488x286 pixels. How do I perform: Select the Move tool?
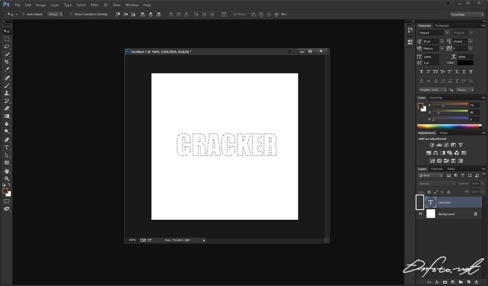pyautogui.click(x=7, y=31)
